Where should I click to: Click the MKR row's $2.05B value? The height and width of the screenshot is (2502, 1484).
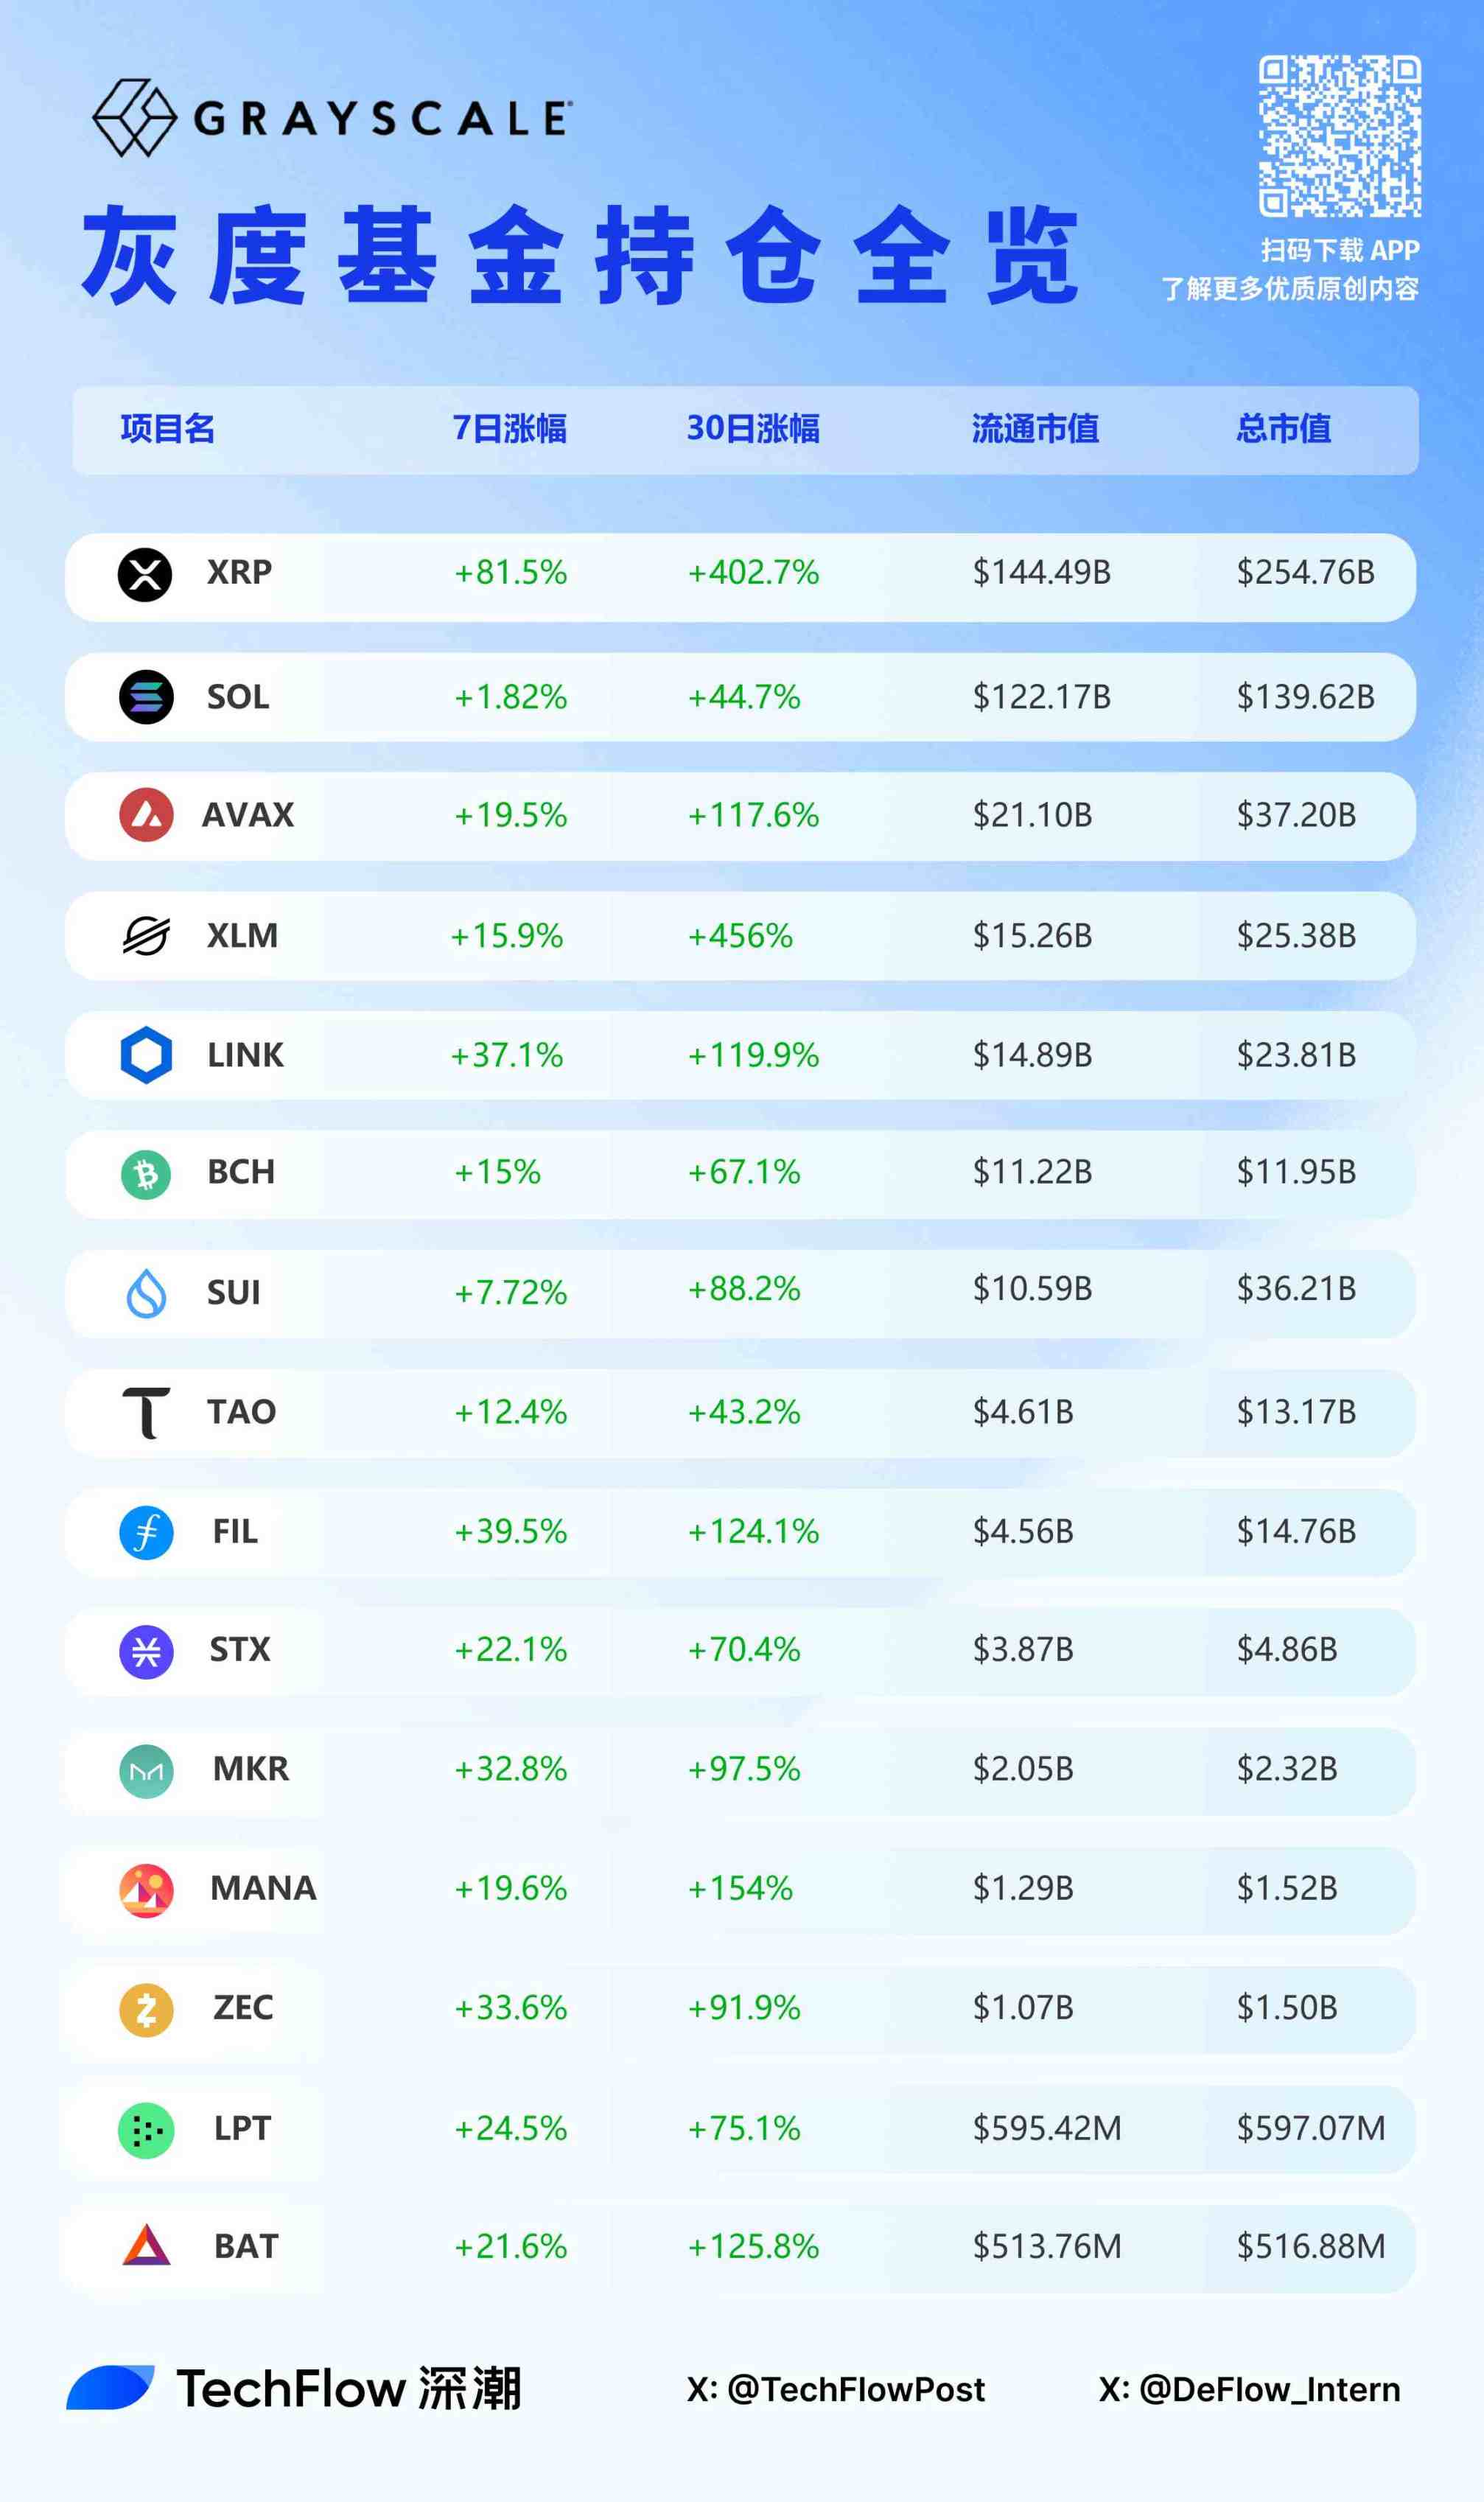pyautogui.click(x=1023, y=1769)
